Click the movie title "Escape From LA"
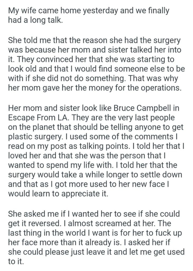The image size is (193, 271). [x=41, y=118]
